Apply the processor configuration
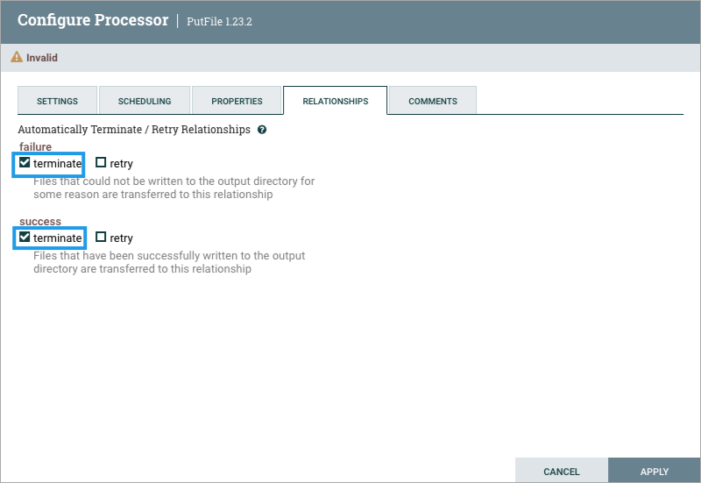The width and height of the screenshot is (701, 483). pos(654,472)
